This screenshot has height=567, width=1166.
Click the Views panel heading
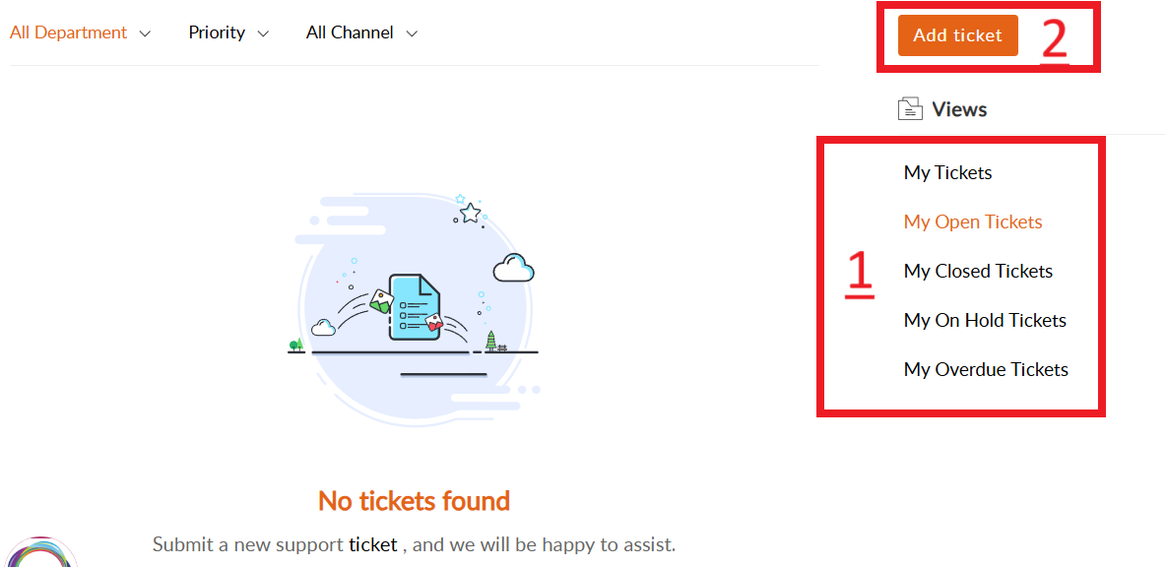click(x=959, y=109)
